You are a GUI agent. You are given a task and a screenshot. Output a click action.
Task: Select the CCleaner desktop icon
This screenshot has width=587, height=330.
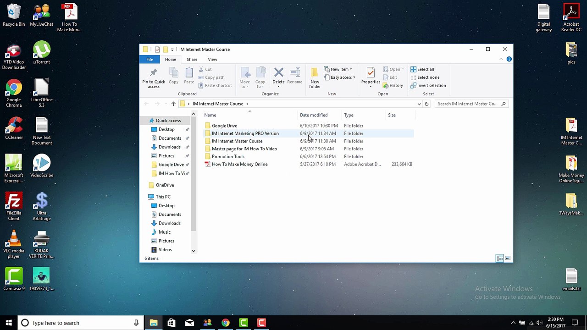[x=14, y=128]
